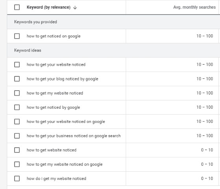Click searches value for 'how to get website noticed'

(207, 150)
